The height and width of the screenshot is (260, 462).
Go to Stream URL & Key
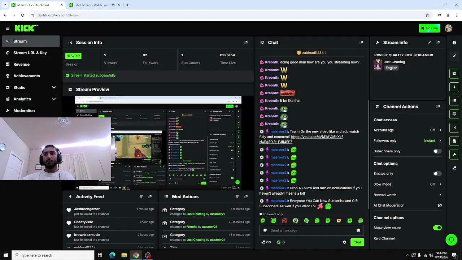[x=30, y=53]
